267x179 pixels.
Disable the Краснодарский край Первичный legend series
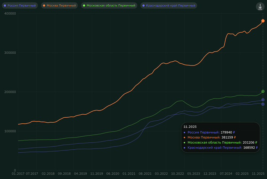[x=168, y=6]
